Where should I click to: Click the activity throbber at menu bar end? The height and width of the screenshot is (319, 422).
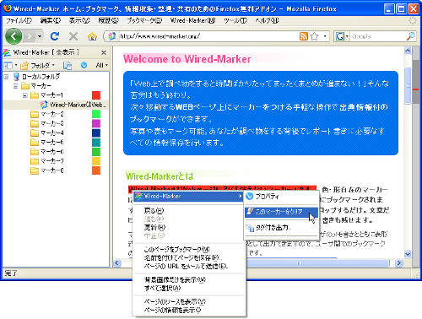click(x=413, y=20)
